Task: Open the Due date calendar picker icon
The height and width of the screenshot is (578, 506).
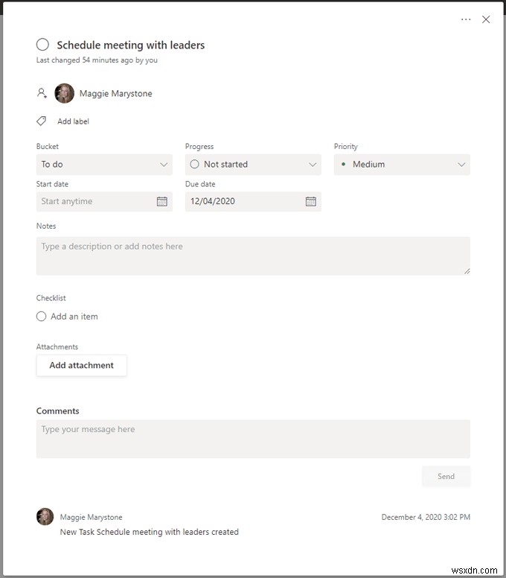Action: pyautogui.click(x=311, y=201)
